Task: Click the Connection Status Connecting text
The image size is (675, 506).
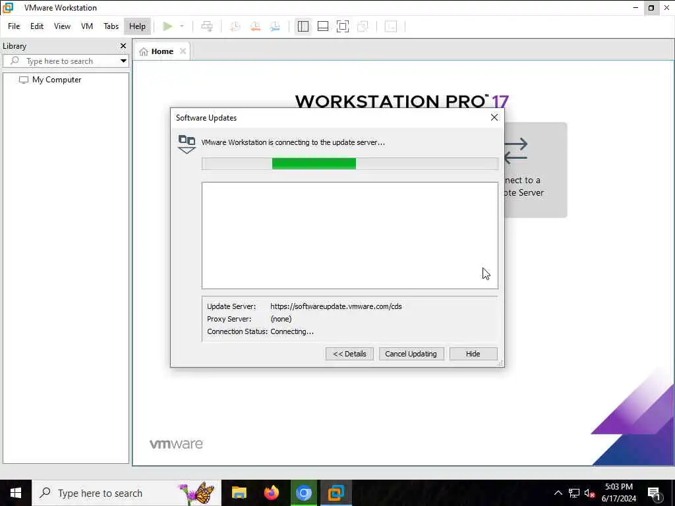Action: (292, 331)
